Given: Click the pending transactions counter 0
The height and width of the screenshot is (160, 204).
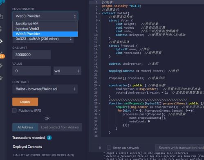Looking at the screenshot, I should [100, 148].
